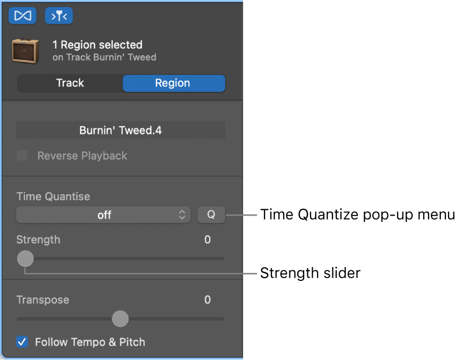
Task: Click the Transpose value showing 0
Action: pos(207,299)
